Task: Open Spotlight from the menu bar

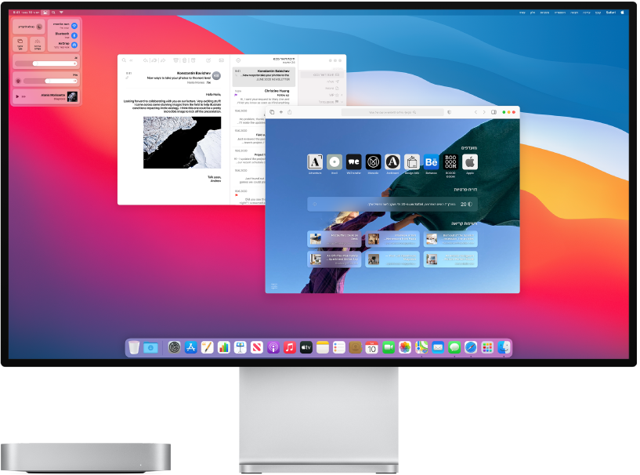Action: [x=53, y=13]
